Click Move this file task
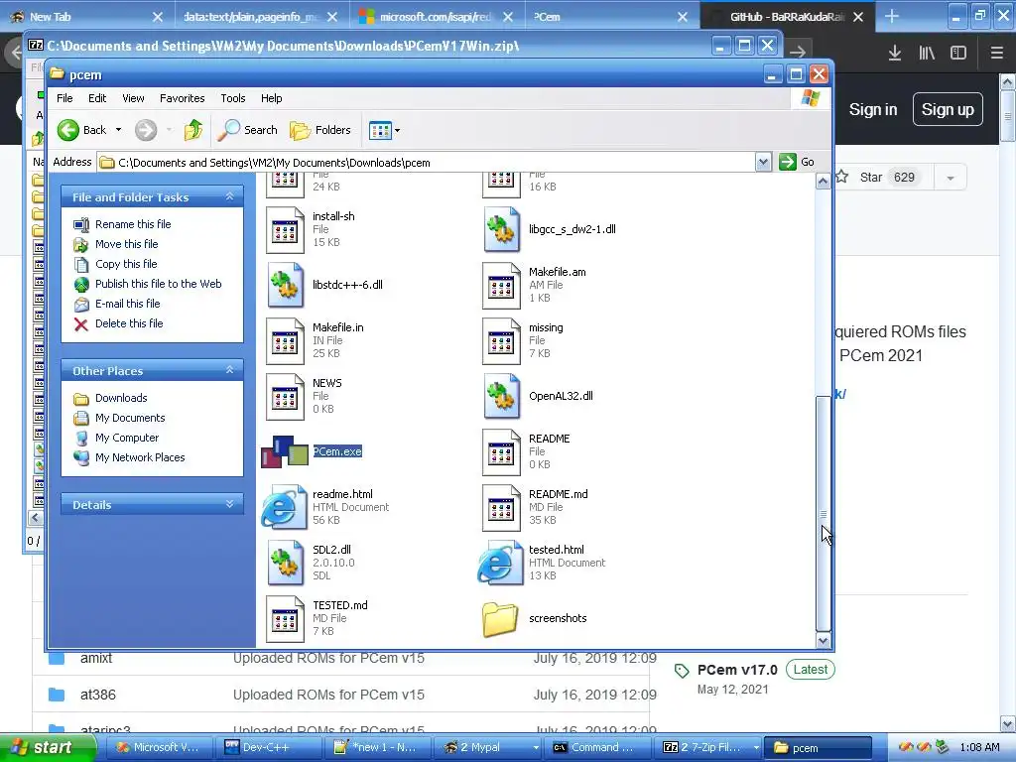The image size is (1016, 762). (x=126, y=244)
